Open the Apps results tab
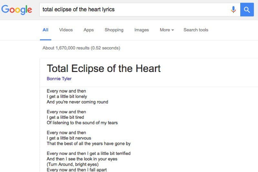Viewport: 258px width, 172px height. click(x=88, y=30)
